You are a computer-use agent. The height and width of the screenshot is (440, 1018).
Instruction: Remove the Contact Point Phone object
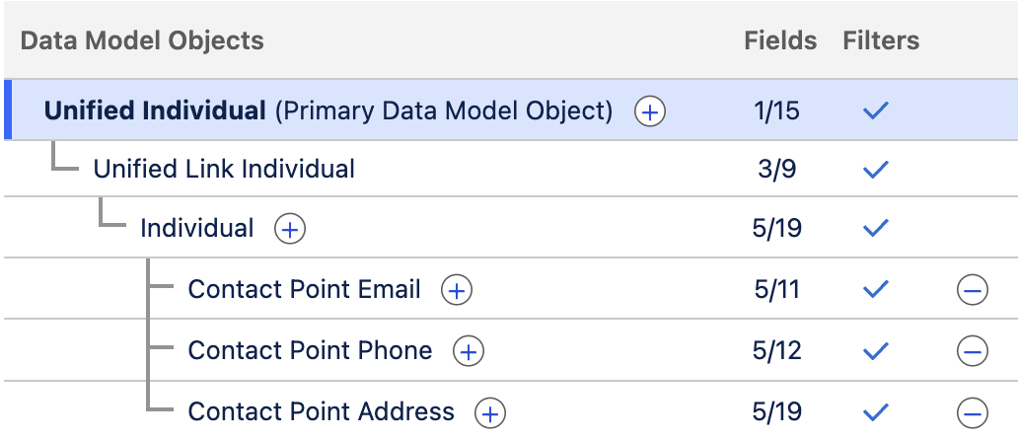click(x=971, y=351)
